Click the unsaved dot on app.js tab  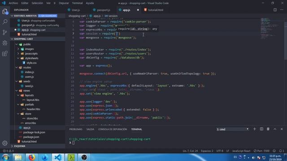[138, 10]
